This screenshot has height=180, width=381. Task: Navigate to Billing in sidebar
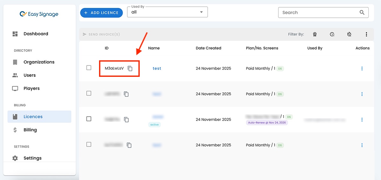click(x=30, y=130)
